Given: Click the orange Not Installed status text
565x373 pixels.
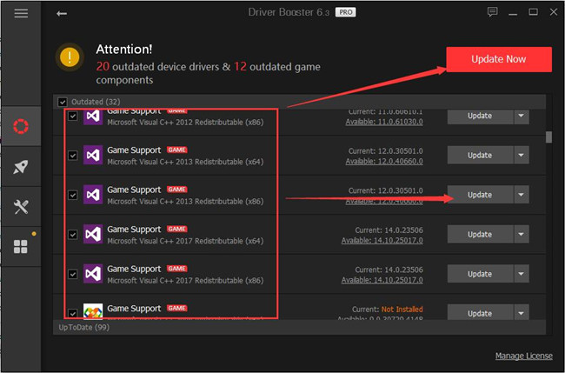Looking at the screenshot, I should 402,310.
